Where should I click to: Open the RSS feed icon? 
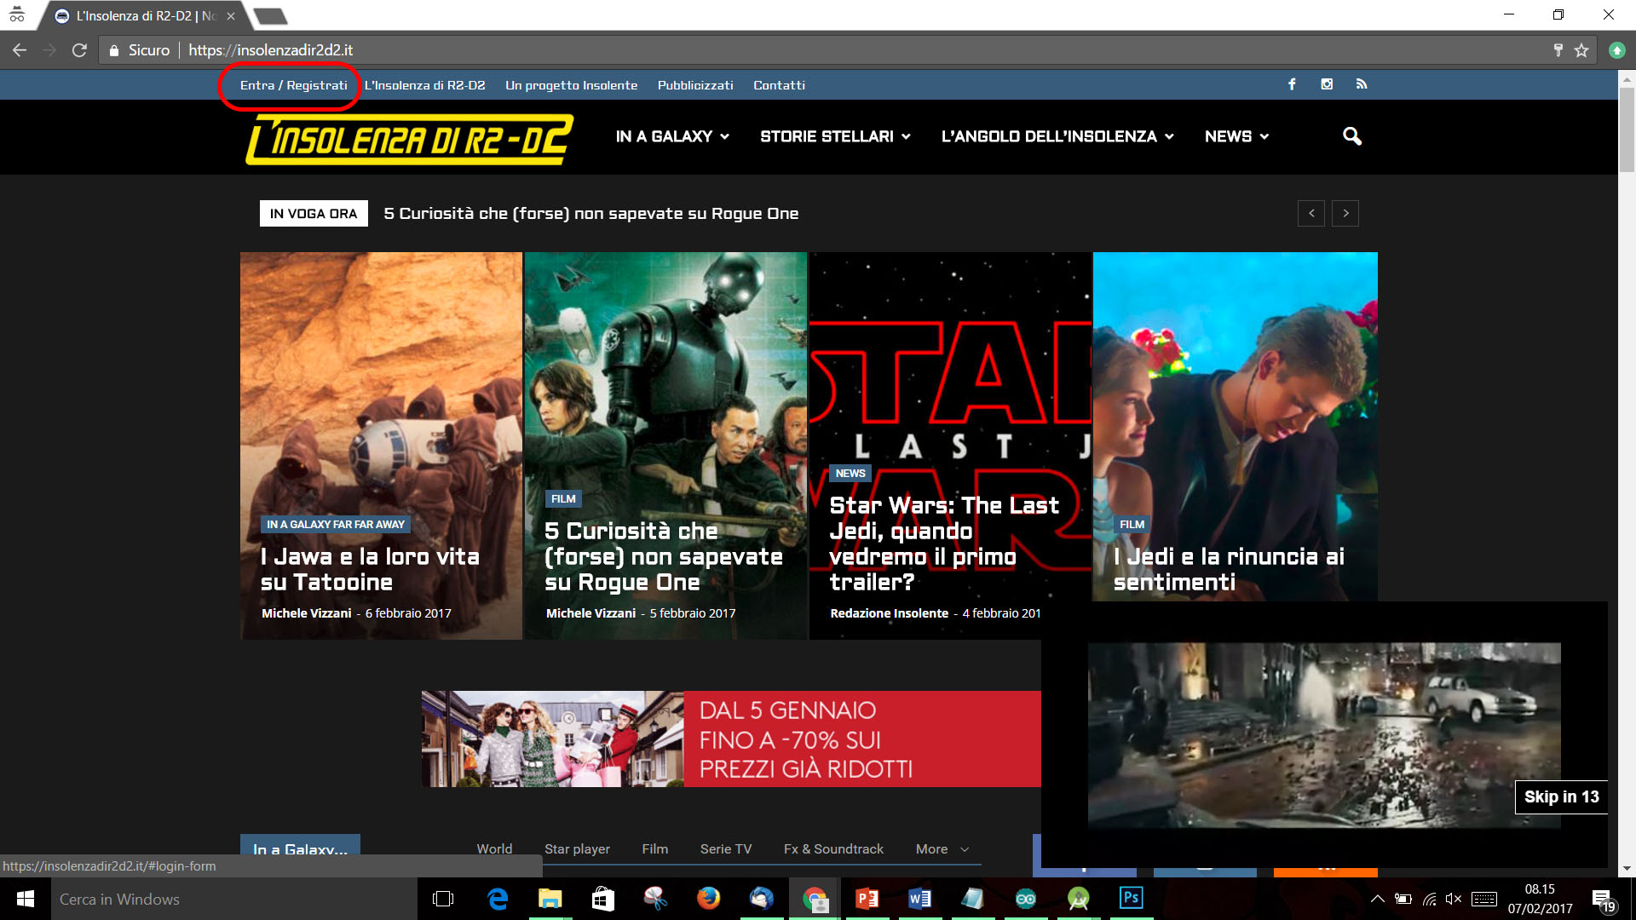pyautogui.click(x=1362, y=84)
